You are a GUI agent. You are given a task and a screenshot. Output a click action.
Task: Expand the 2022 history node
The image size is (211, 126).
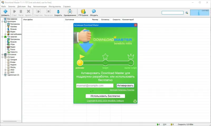click(5, 70)
